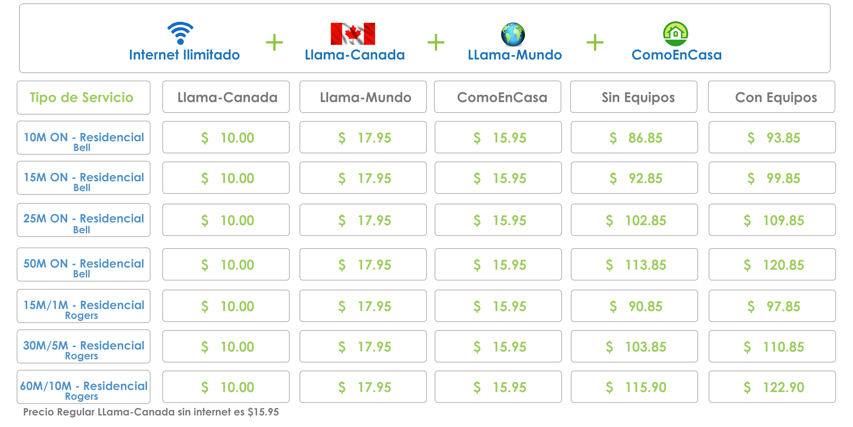The image size is (853, 427).
Task: Click the blue Wi-Fi icon
Action: (180, 33)
